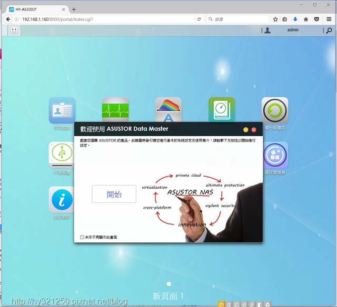The image size is (337, 307).
Task: Go to browser home icon
Action: [306, 19]
